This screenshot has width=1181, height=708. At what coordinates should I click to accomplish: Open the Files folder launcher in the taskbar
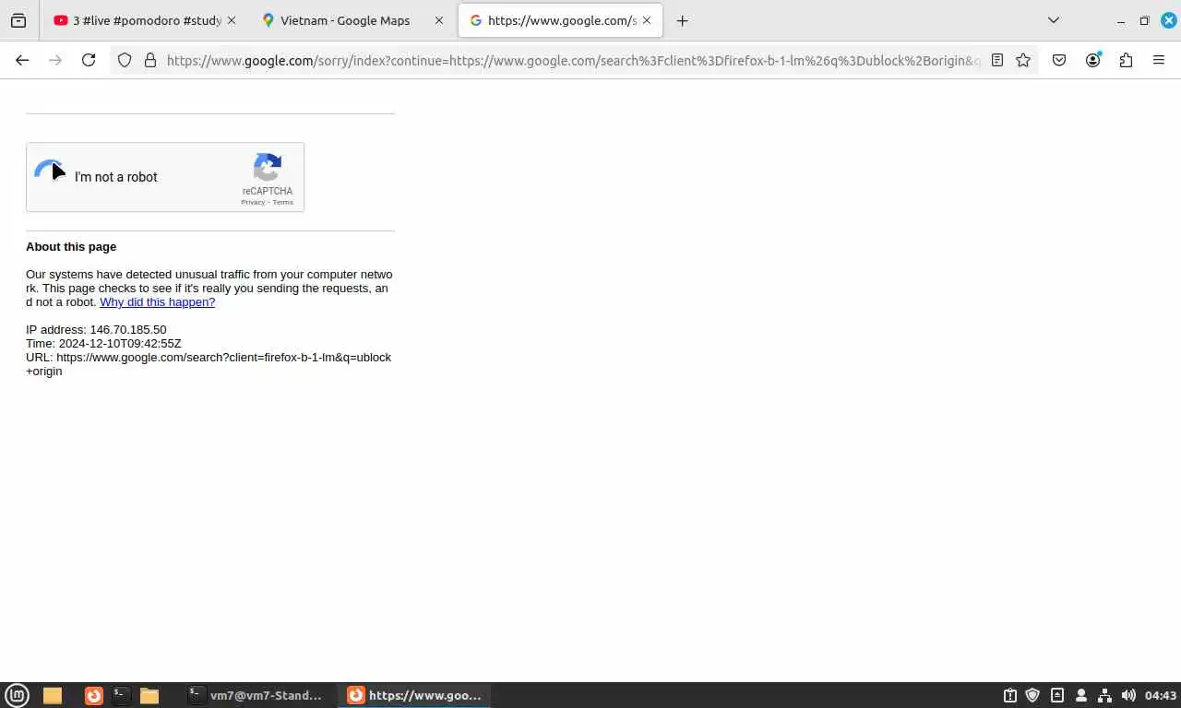tap(149, 695)
